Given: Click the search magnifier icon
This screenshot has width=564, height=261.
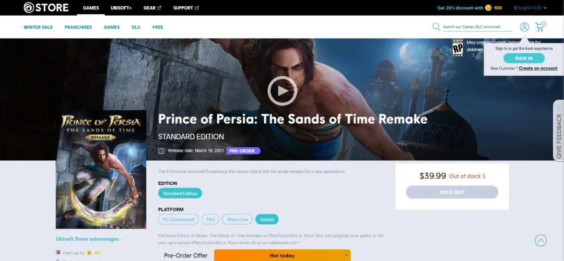Looking at the screenshot, I should coord(436,27).
